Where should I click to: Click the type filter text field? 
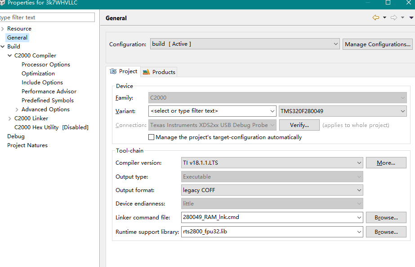pos(47,18)
